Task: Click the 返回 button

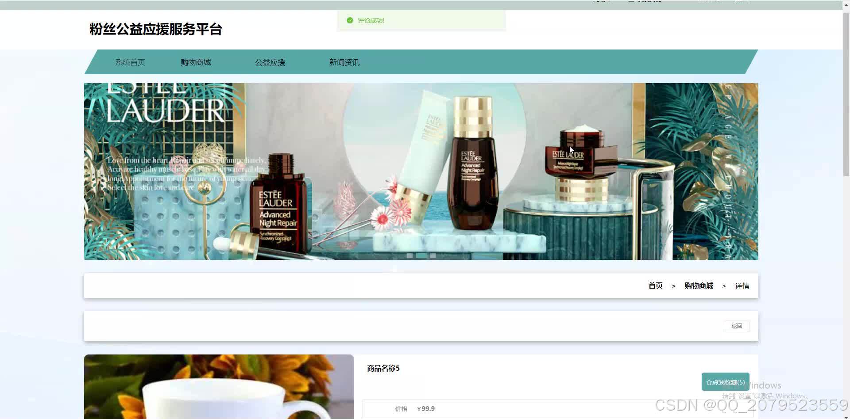Action: coord(737,326)
